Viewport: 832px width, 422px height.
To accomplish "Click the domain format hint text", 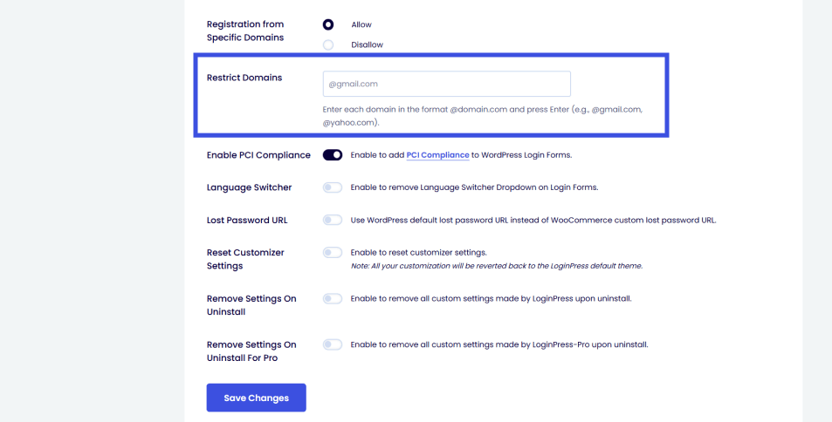I will [482, 116].
